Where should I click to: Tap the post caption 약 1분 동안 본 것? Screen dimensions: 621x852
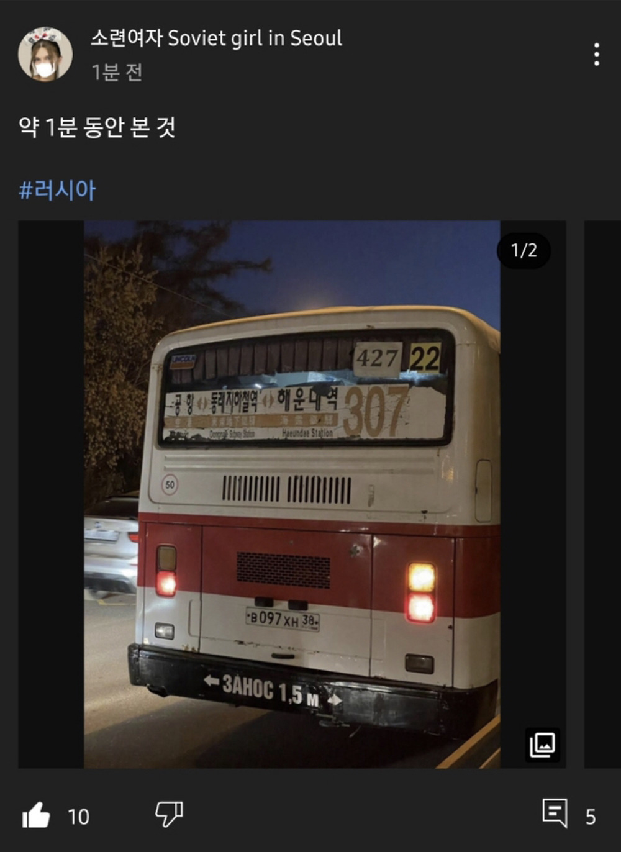pyautogui.click(x=97, y=127)
